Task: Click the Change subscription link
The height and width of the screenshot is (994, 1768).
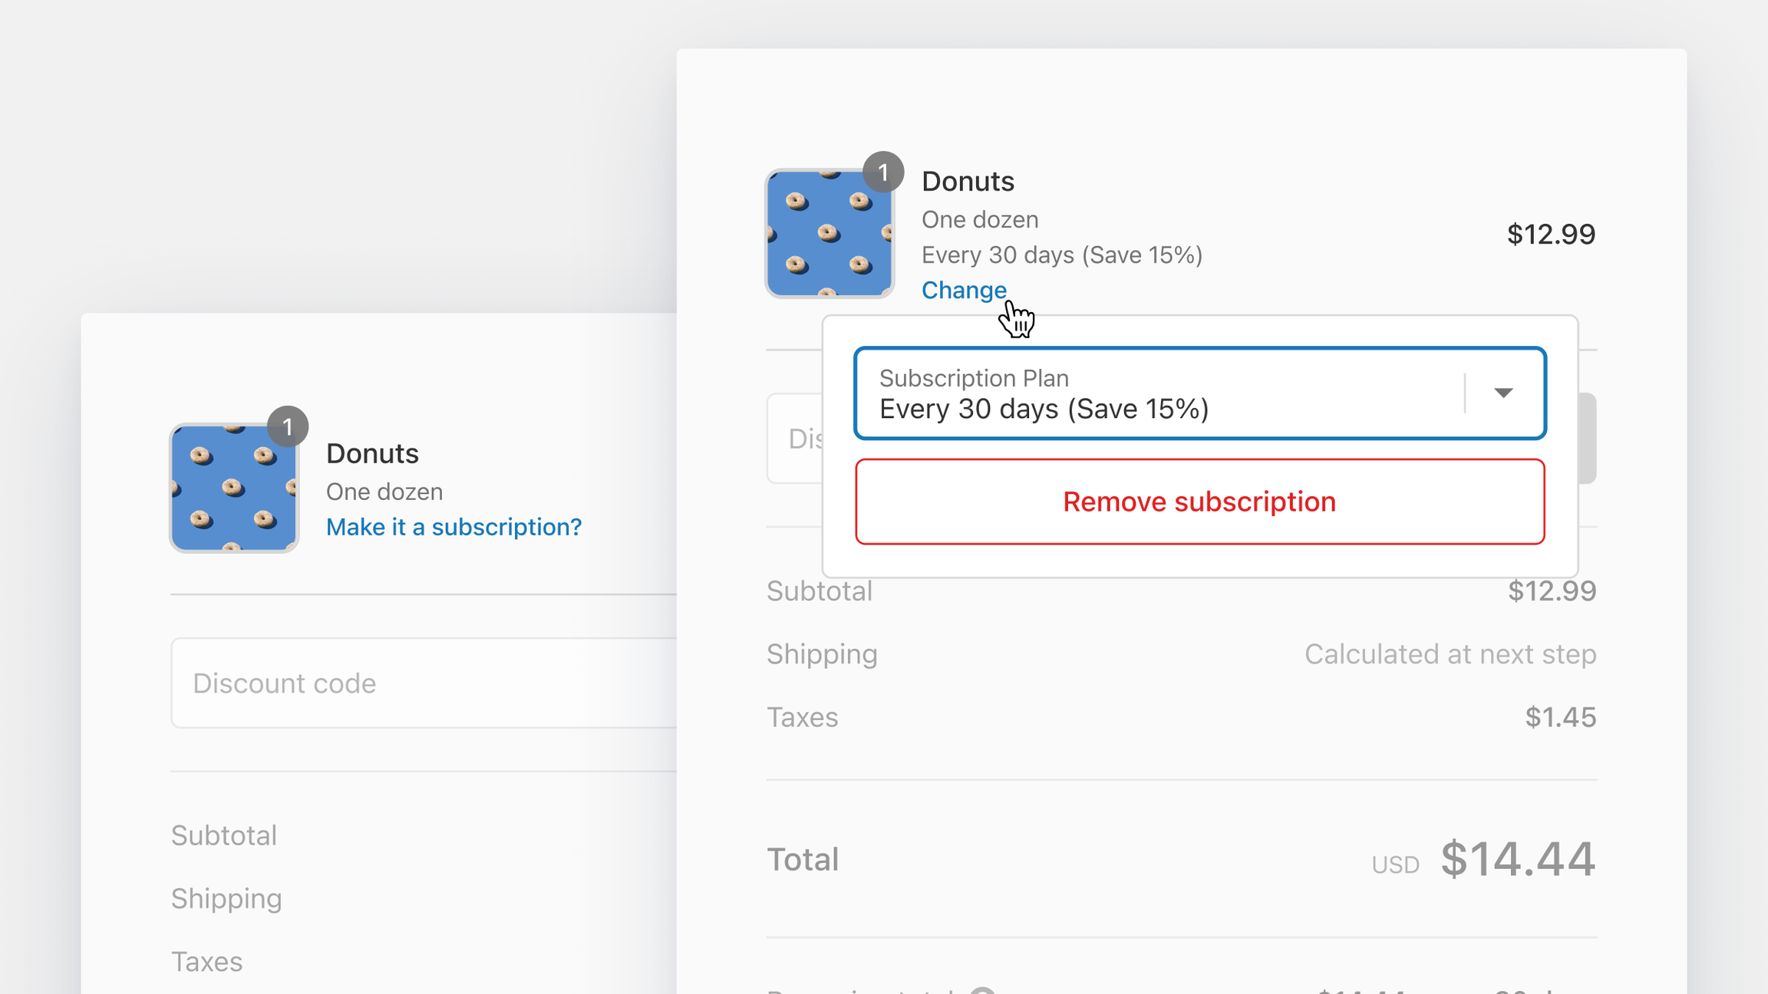Action: tap(964, 290)
